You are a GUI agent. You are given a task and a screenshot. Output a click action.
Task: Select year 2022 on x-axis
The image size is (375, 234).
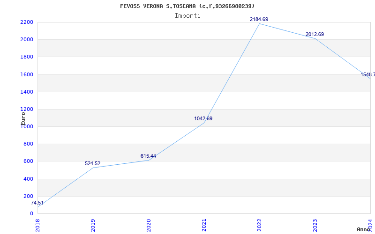(x=260, y=225)
